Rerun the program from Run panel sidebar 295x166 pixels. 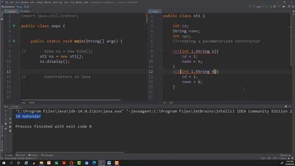[x=6, y=111]
